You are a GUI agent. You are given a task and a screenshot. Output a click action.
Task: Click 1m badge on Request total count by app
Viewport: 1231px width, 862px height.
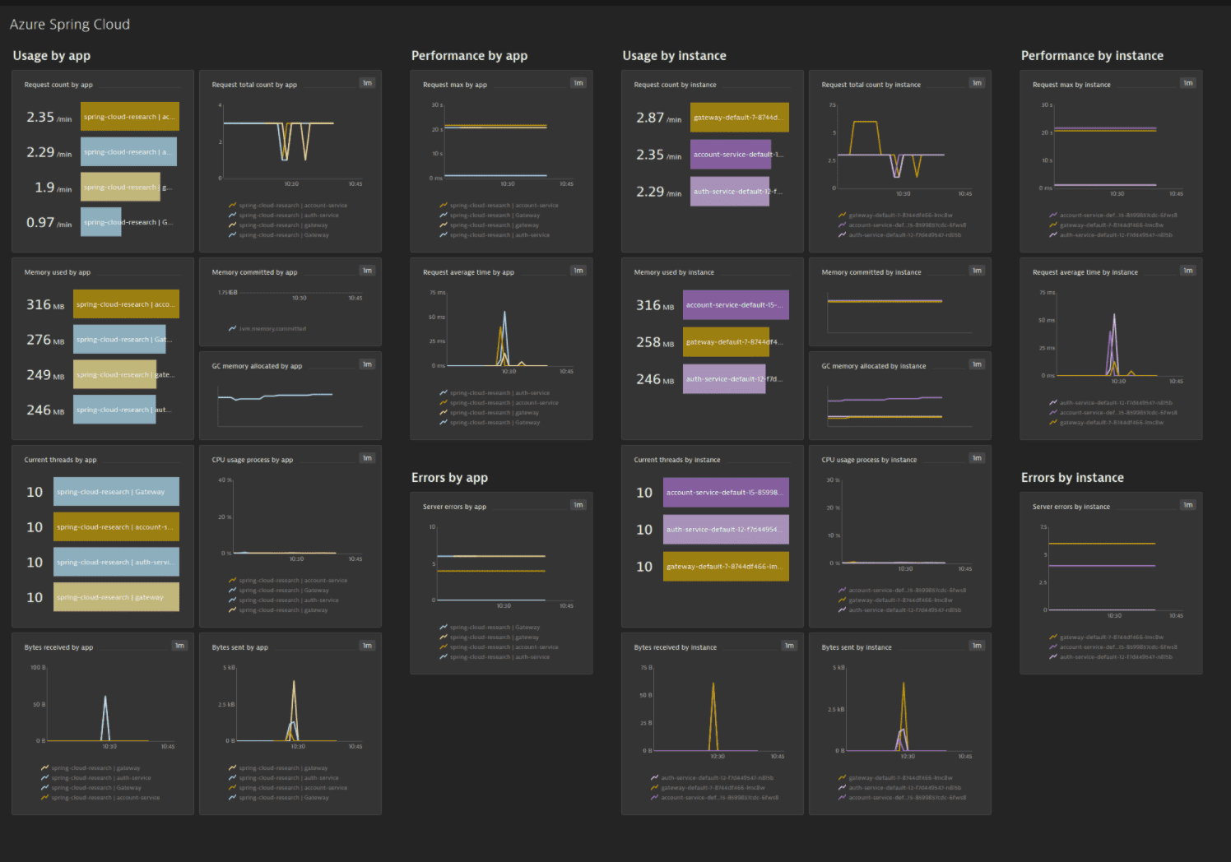[367, 83]
